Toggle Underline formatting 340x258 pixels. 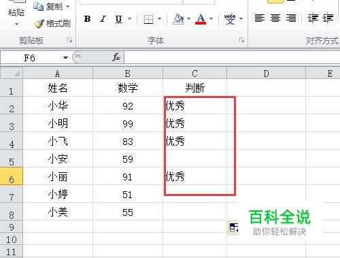tap(118, 19)
